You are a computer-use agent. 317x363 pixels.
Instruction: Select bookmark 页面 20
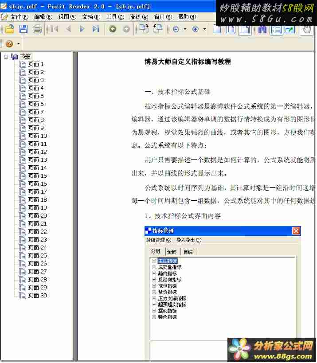[x=38, y=216]
